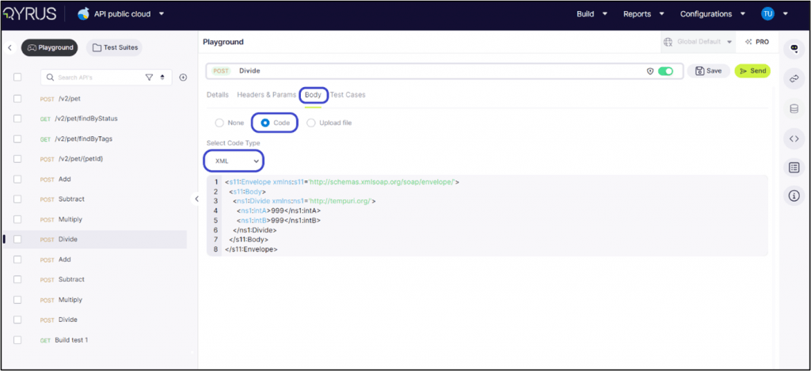Open the Build menu dropdown

592,14
